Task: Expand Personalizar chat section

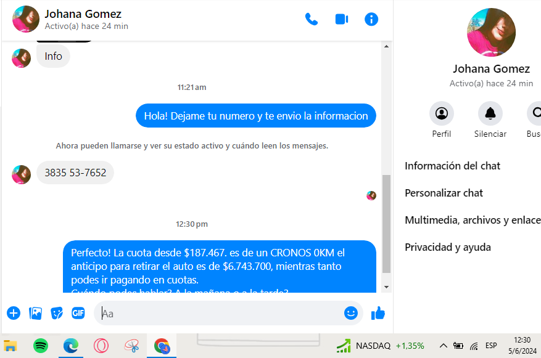Action: coord(444,193)
